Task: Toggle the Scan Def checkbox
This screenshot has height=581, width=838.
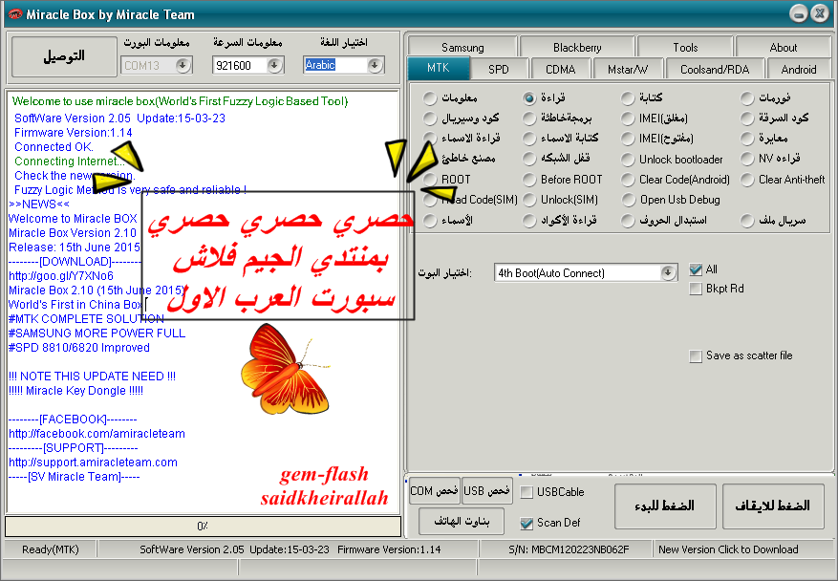Action: coord(526,524)
